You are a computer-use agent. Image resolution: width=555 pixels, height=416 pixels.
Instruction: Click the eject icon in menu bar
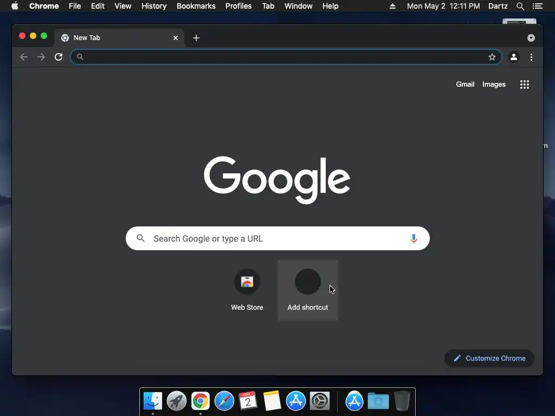(392, 6)
